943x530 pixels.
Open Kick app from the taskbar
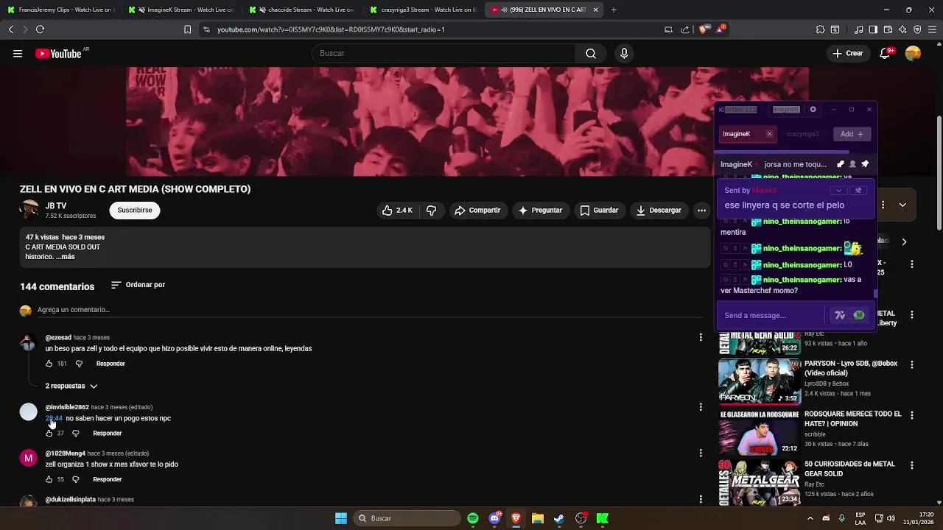603,518
